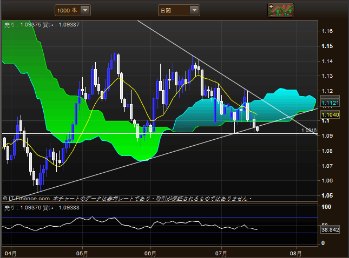Screen dimensions: 349x258
Task: Click the 38.842 RSI value label
Action: coord(330,229)
